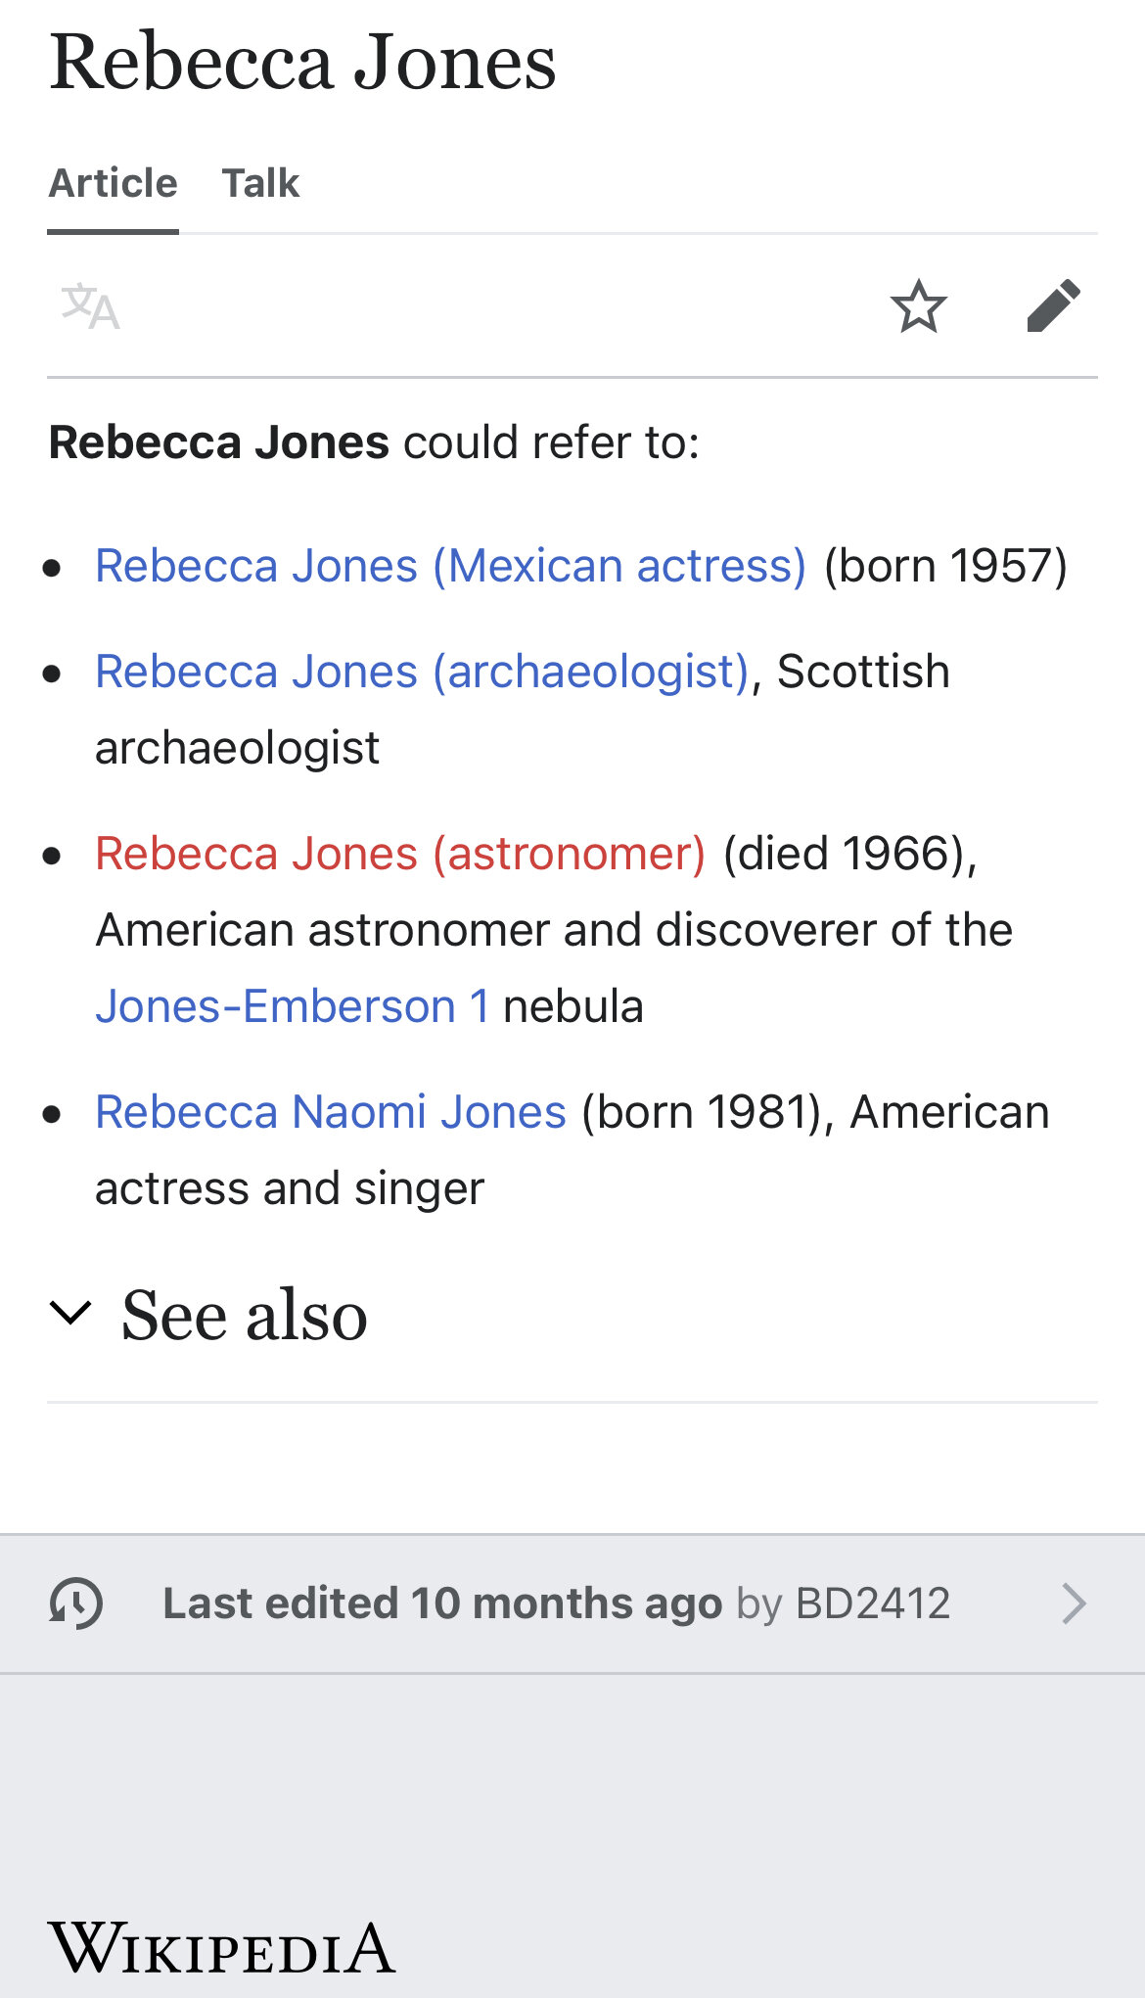Click the history clock icon

(x=76, y=1603)
